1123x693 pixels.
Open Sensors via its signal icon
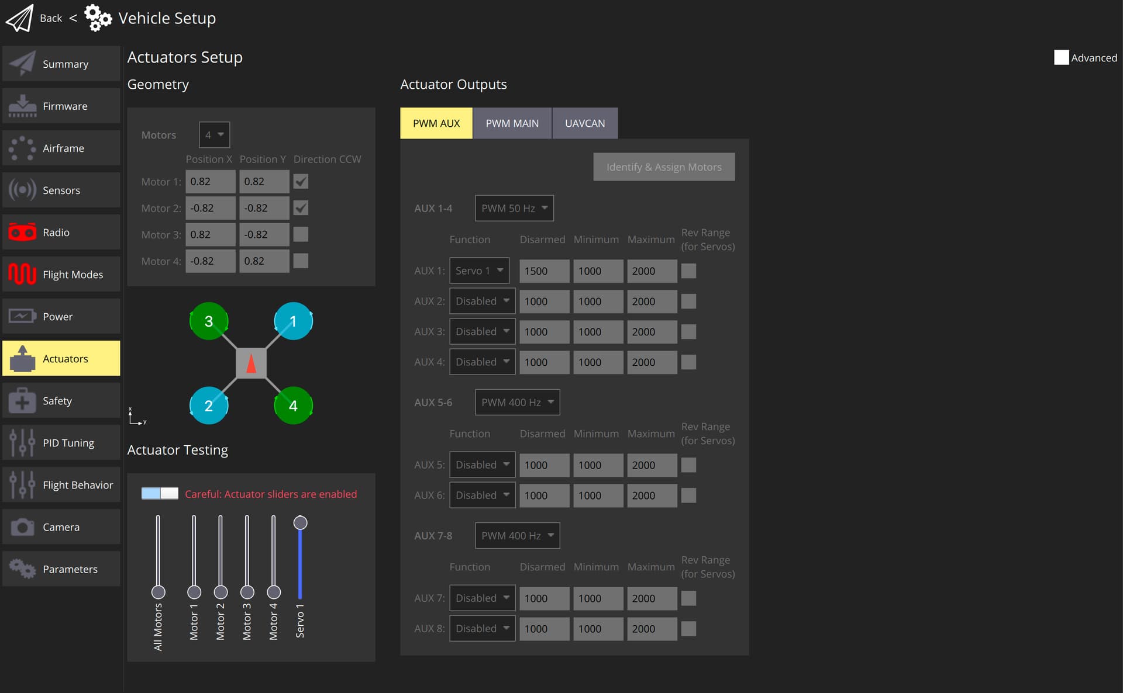click(22, 190)
